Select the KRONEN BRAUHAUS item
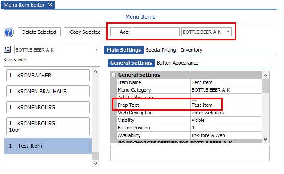The height and width of the screenshot is (174, 284). (48, 91)
